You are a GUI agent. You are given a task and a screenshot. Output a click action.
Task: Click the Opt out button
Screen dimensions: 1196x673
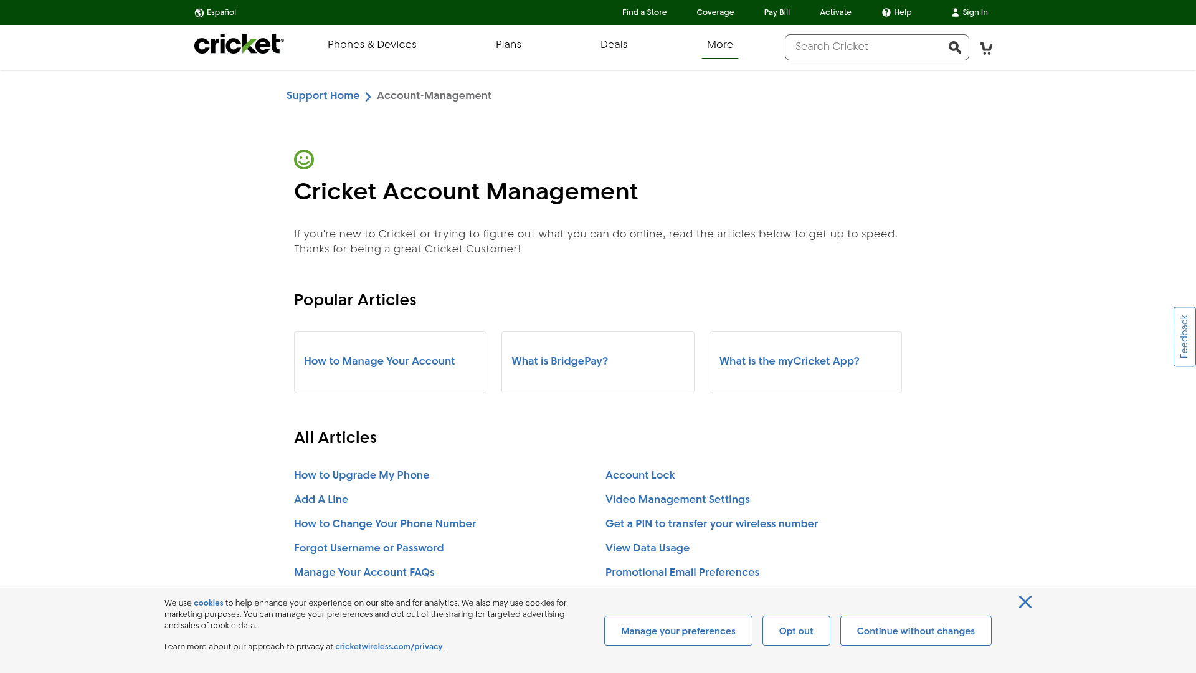pos(796,631)
